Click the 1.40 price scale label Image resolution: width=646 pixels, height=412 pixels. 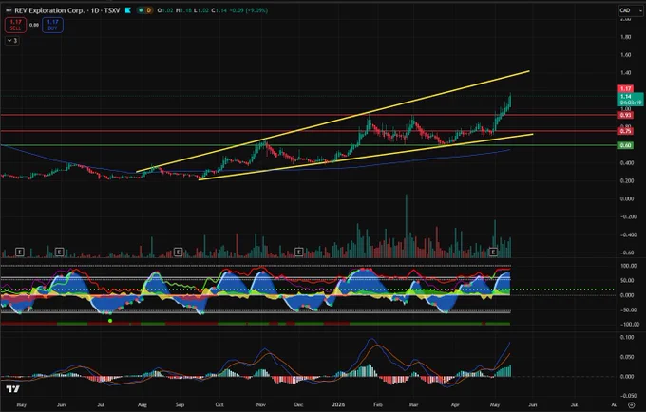625,73
